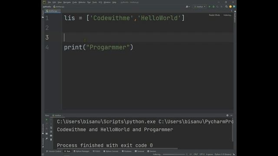Open the user account dropdown icon

187,6
